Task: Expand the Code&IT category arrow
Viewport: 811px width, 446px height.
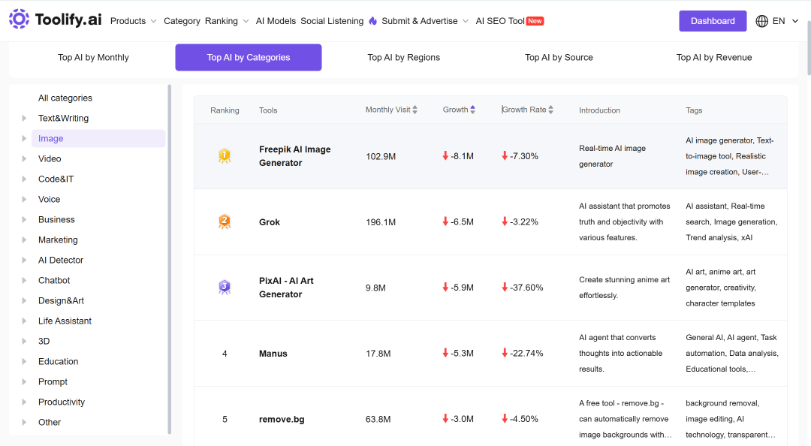Action: coord(24,179)
